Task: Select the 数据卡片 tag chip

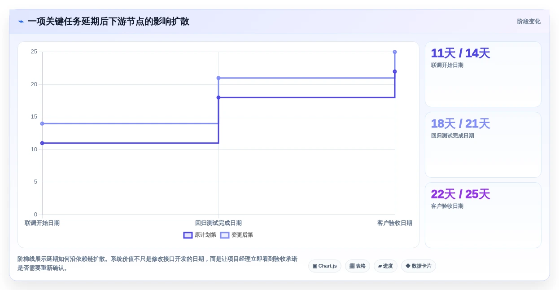Action: 419,266
